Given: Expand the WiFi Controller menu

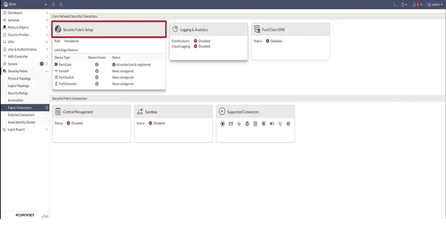Looking at the screenshot, I should 25,56.
